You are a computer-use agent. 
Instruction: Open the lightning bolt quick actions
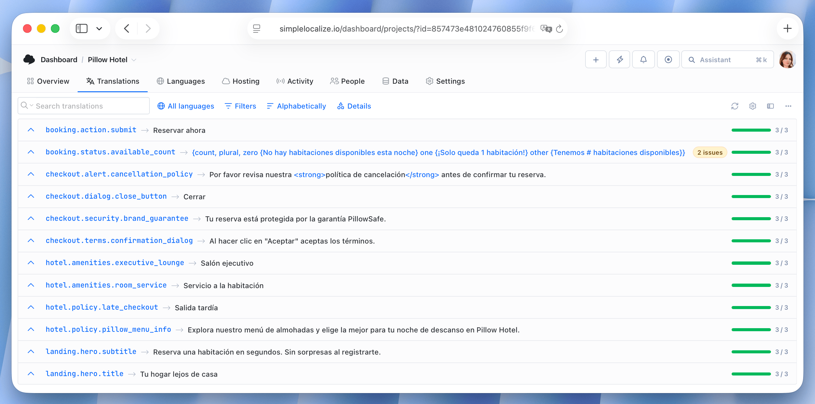(x=619, y=59)
